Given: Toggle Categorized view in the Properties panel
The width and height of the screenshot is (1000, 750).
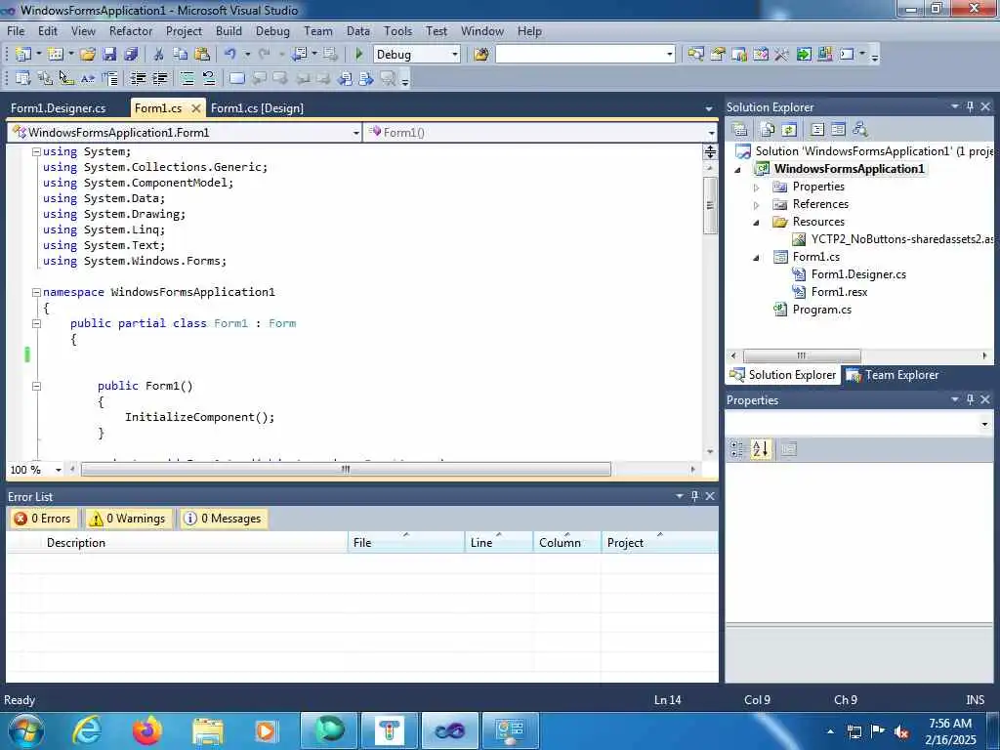Looking at the screenshot, I should coord(736,449).
